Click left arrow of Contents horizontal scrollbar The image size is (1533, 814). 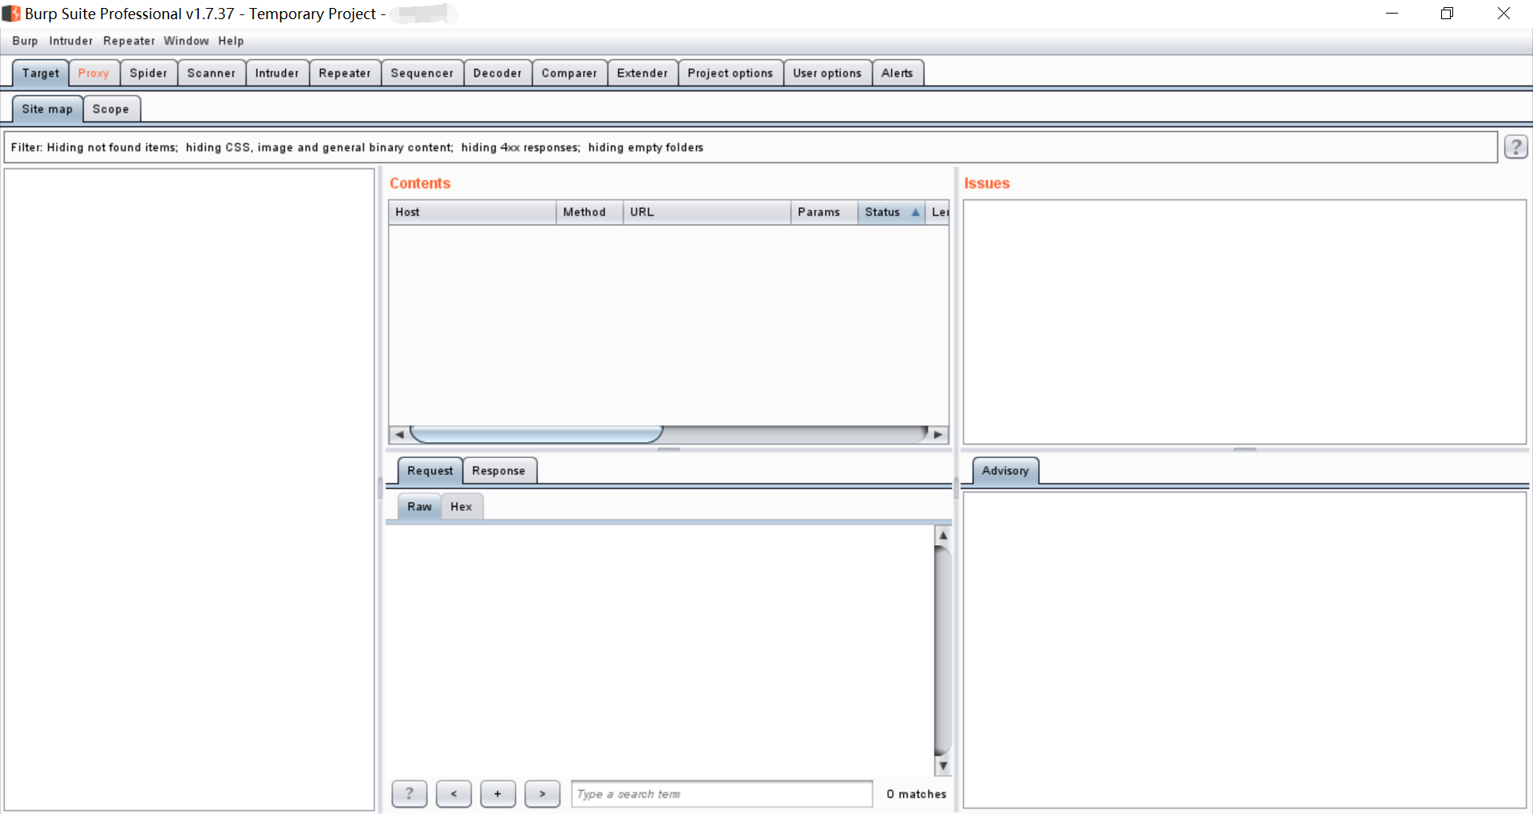(398, 435)
